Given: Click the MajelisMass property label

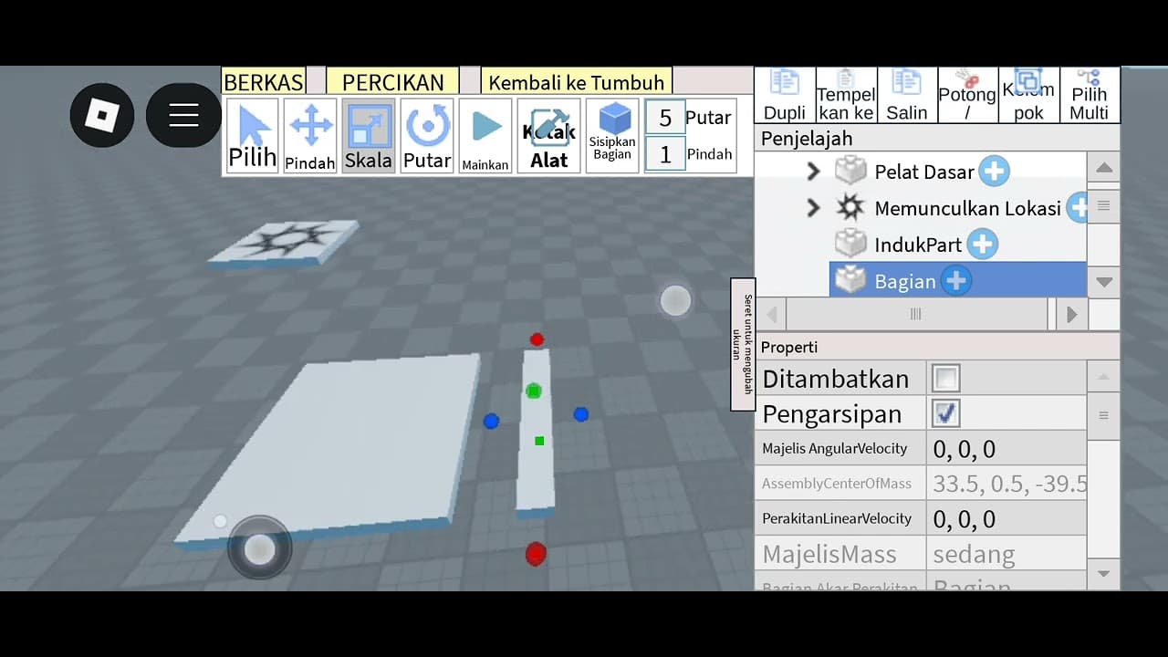Looking at the screenshot, I should tap(829, 554).
